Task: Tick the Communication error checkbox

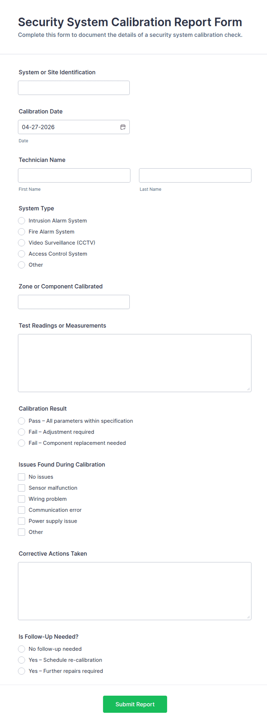Action: coord(22,510)
